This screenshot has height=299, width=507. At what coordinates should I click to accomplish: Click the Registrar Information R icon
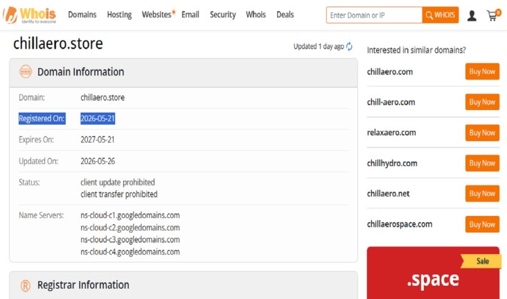click(26, 285)
